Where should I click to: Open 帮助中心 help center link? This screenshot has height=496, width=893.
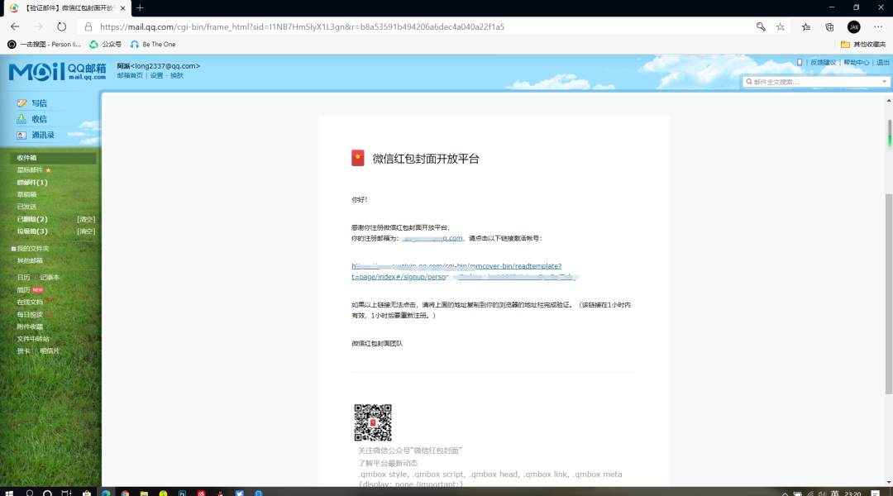[857, 63]
